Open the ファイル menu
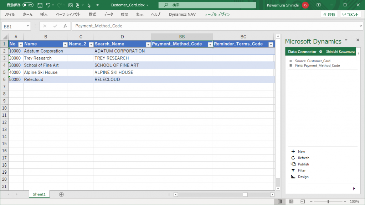 click(x=10, y=14)
